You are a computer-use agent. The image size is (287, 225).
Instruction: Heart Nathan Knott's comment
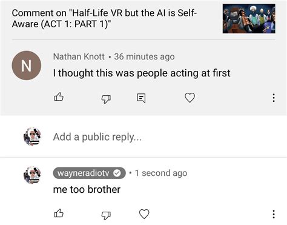click(x=190, y=98)
